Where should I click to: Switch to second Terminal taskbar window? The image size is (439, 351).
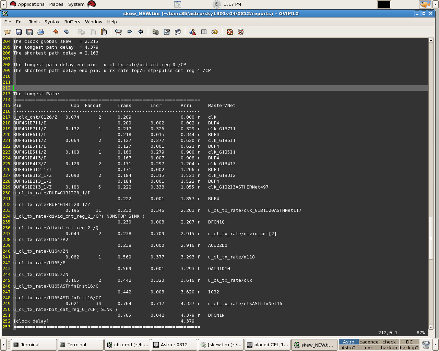[x=81, y=344]
